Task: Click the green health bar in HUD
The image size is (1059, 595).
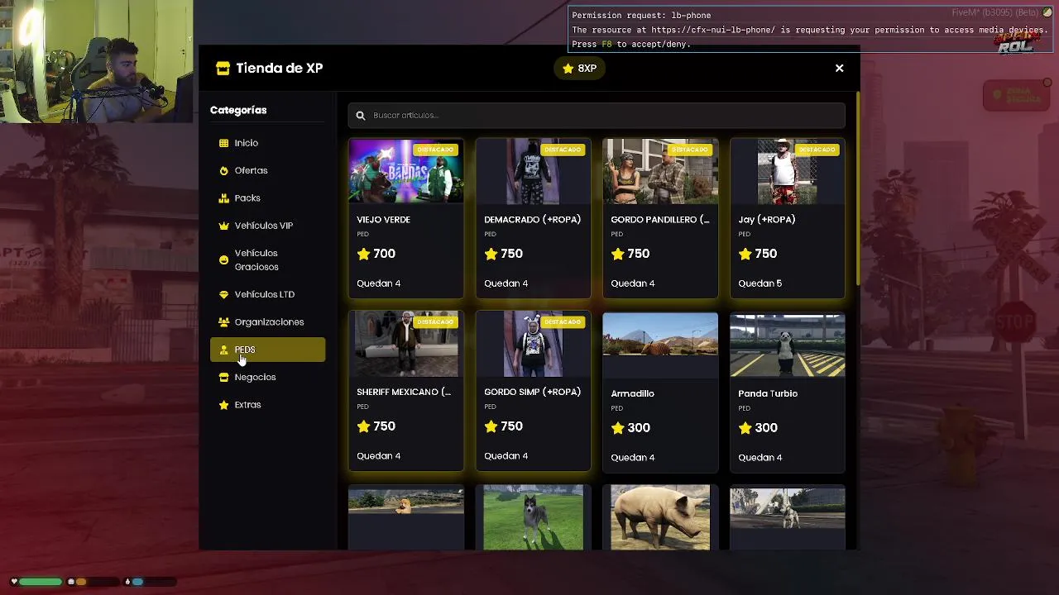Action: click(41, 582)
